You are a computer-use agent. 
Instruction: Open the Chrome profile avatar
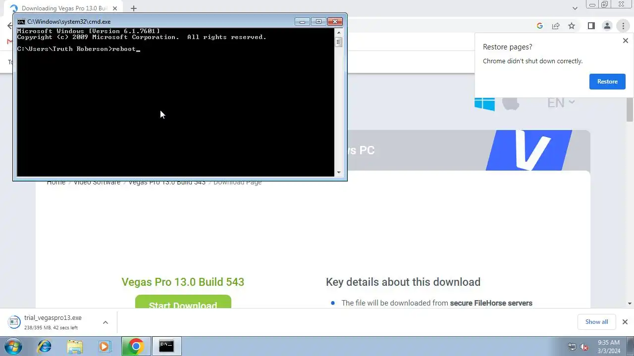[x=607, y=26]
